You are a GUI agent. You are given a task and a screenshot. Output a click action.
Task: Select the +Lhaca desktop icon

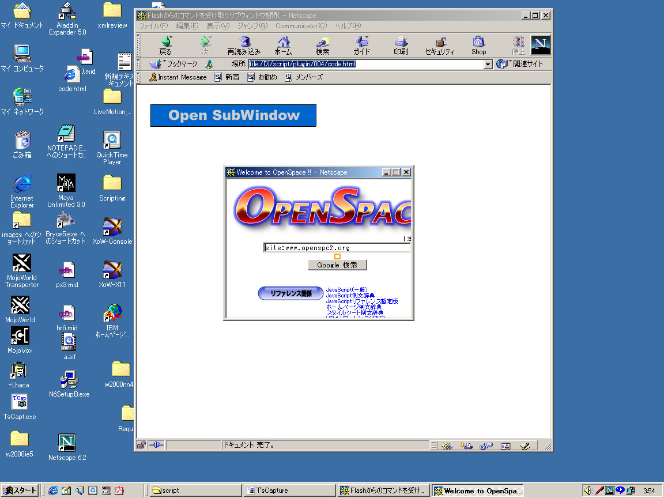(x=18, y=374)
